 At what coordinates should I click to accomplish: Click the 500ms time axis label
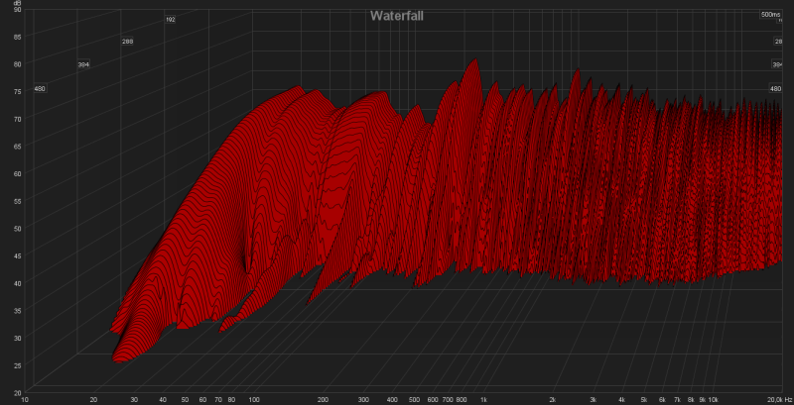(770, 15)
